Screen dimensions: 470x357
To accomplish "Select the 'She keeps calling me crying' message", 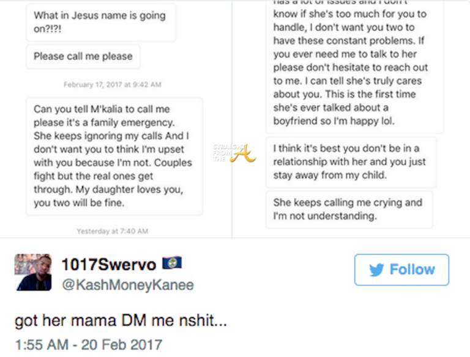I will point(348,209).
